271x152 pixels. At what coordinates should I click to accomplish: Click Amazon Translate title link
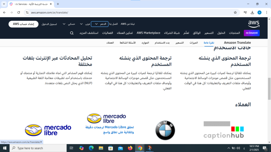pyautogui.click(x=237, y=43)
